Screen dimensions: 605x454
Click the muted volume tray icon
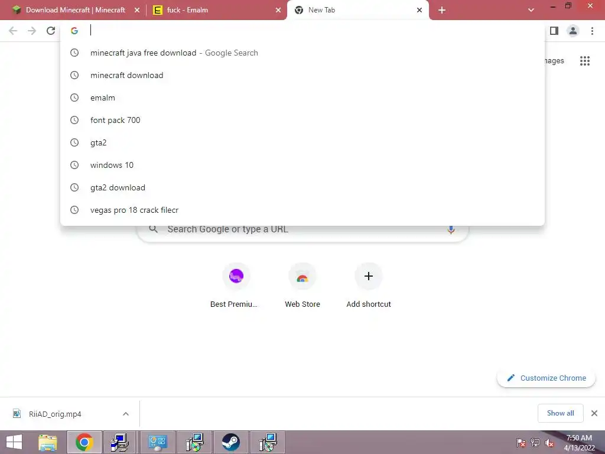coord(550,443)
